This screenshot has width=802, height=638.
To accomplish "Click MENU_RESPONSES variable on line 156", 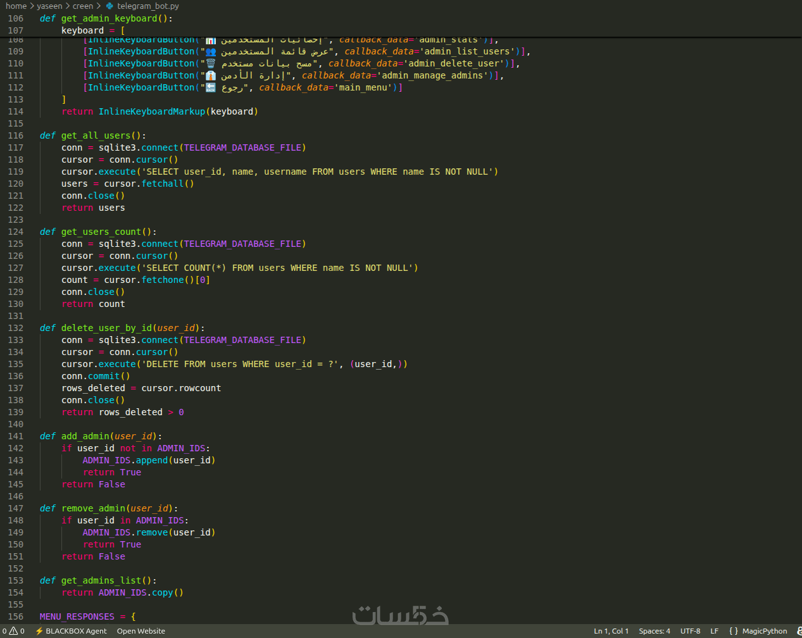I will click(77, 616).
